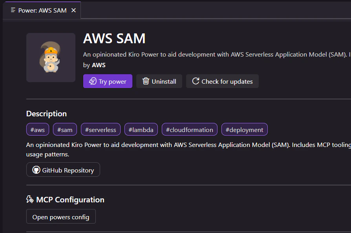Viewport: 351px width, 233px height.
Task: Click the tab's list icon beside Power: AWS SAM
Action: coord(13,10)
